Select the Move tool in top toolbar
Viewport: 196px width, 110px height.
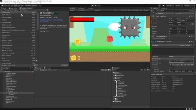point(6,5)
